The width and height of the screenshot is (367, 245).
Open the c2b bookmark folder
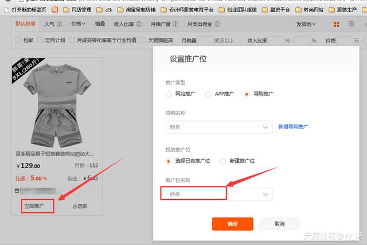coord(104,10)
